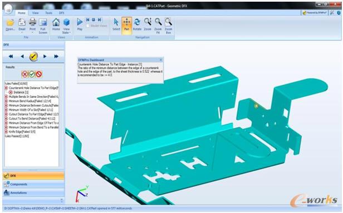Toggle passed rules filter green check icon
This screenshot has width=343, height=213.
32,75
